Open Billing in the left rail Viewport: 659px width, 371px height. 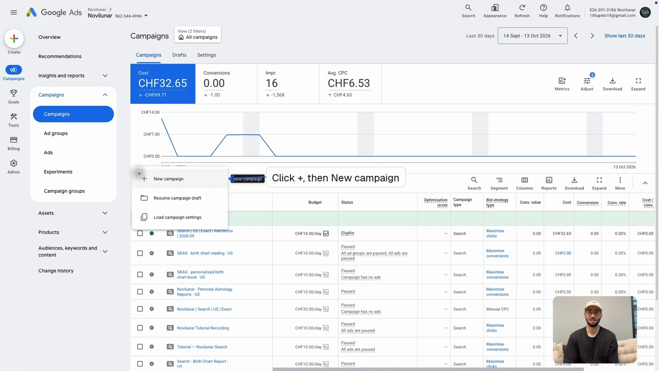tap(14, 143)
